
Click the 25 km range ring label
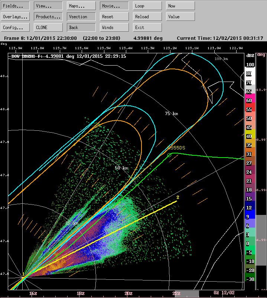click(x=72, y=223)
